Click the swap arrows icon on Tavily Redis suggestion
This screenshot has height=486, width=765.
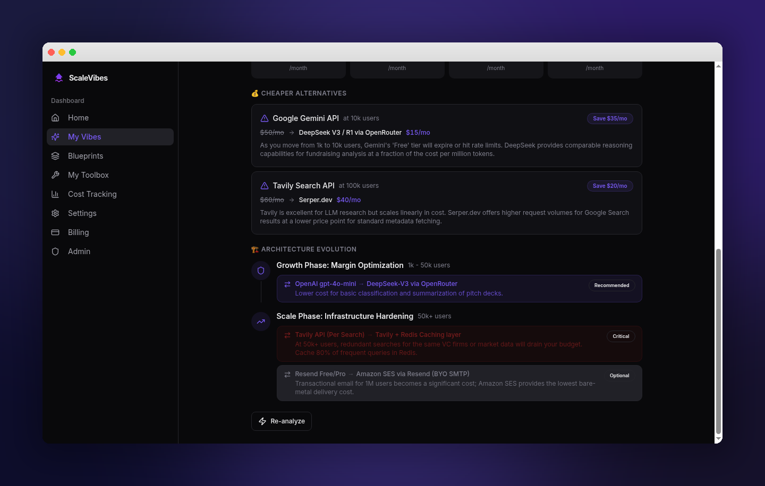[287, 335]
